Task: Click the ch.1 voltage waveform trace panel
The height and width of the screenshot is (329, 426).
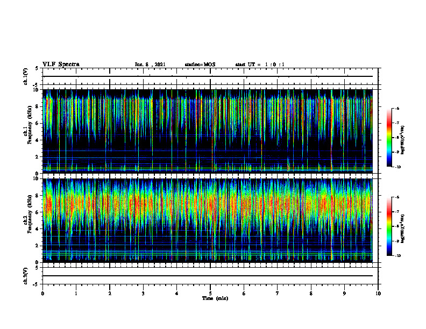Action: click(210, 76)
